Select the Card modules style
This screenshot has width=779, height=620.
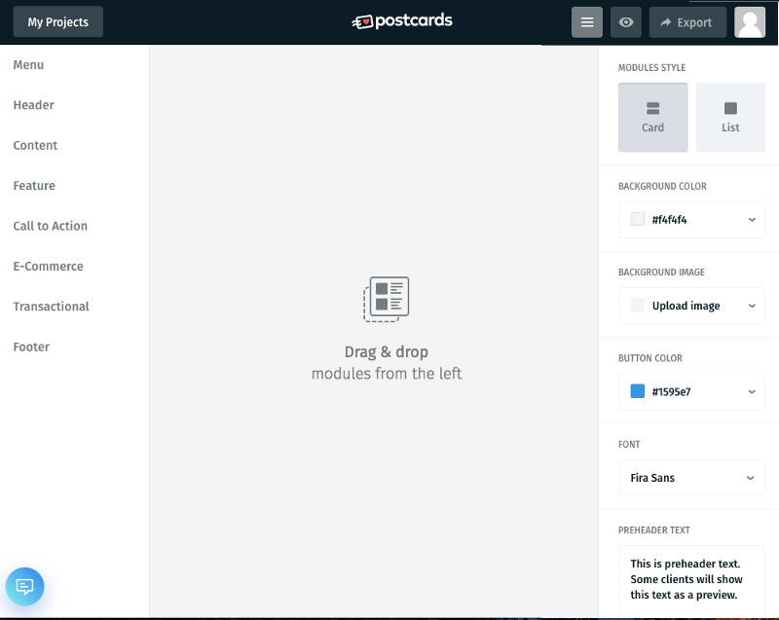pos(652,118)
